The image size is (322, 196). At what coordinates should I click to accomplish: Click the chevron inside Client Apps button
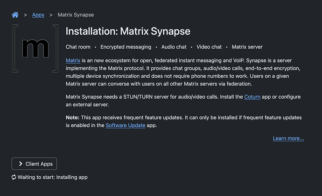pos(21,164)
